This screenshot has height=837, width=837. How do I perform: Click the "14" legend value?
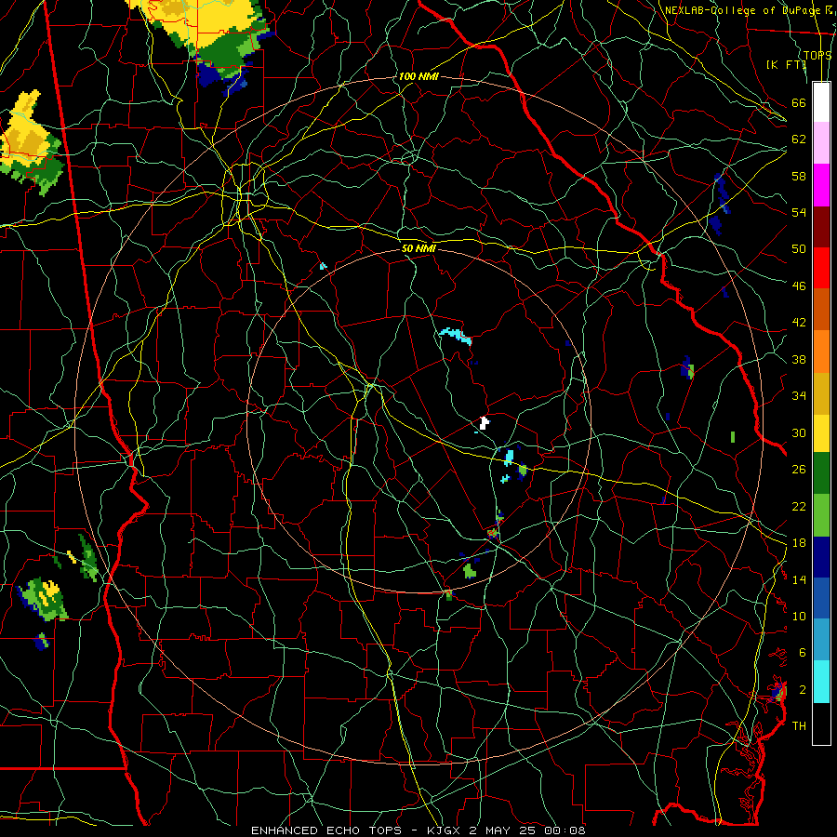799,579
